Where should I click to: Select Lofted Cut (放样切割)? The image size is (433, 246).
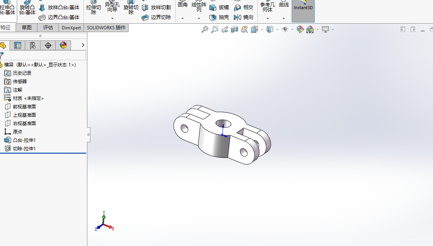pyautogui.click(x=156, y=8)
